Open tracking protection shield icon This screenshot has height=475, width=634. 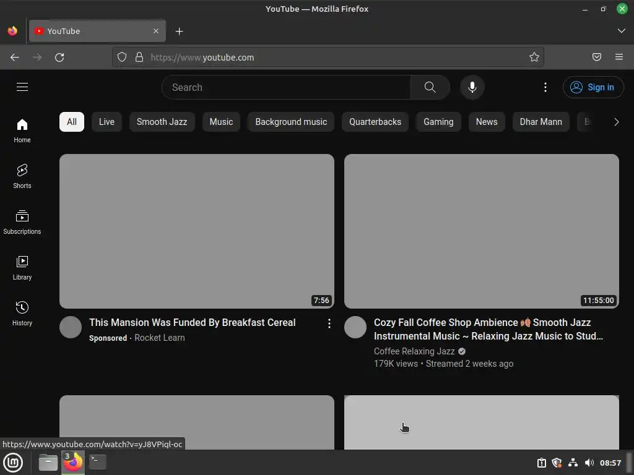(122, 58)
